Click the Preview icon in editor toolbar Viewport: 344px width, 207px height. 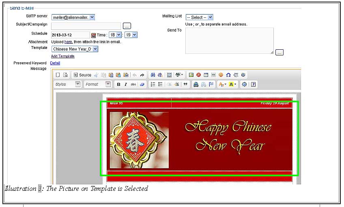click(65, 75)
